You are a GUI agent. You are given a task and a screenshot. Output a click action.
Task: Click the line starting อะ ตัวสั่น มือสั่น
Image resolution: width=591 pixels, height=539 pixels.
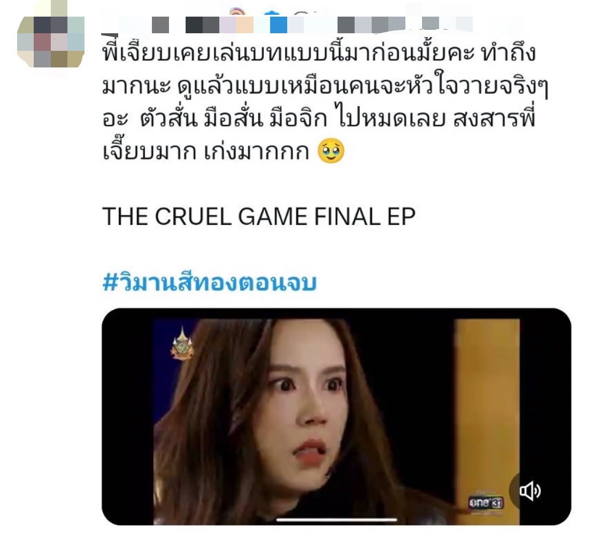coord(319,119)
